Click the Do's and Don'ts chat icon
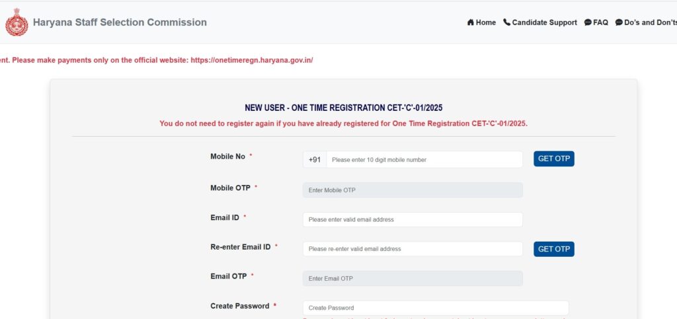 pyautogui.click(x=619, y=22)
